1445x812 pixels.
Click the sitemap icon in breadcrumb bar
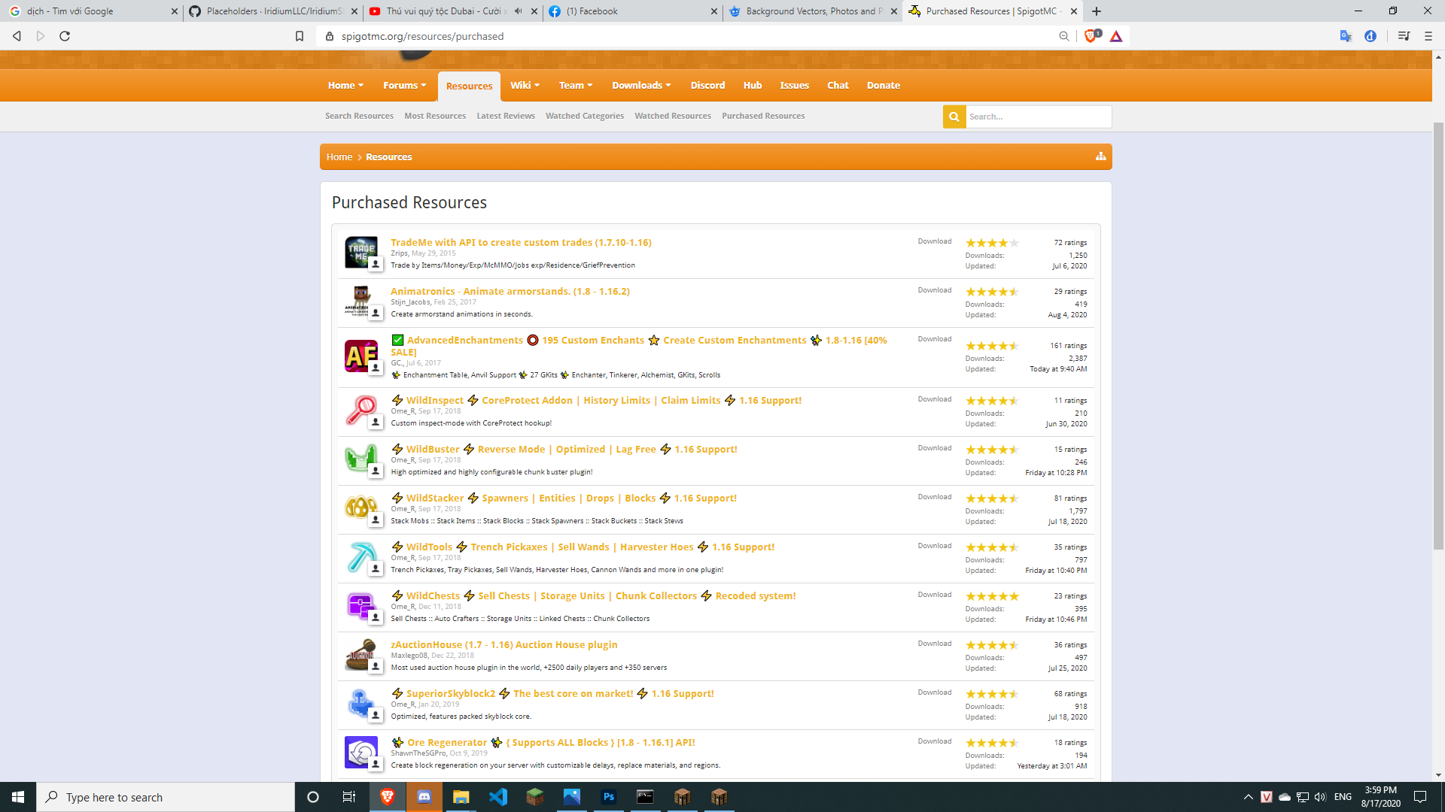click(1100, 156)
